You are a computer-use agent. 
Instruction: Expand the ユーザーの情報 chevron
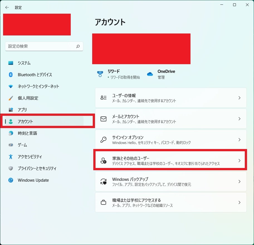click(240, 98)
